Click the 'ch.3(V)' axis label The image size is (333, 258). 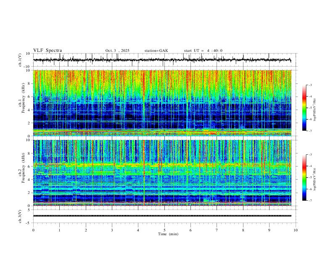point(20,216)
